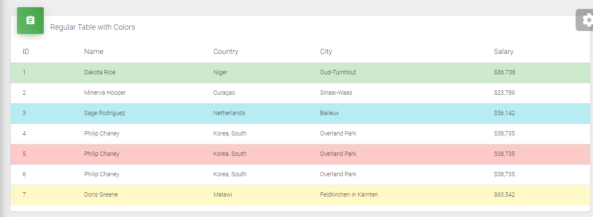
Task: Click Minerva Hooper in row 2
Action: 105,93
